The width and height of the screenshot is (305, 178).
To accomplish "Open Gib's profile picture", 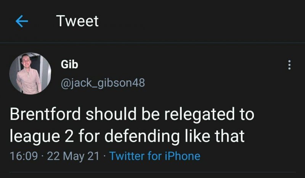I will click(x=30, y=73).
